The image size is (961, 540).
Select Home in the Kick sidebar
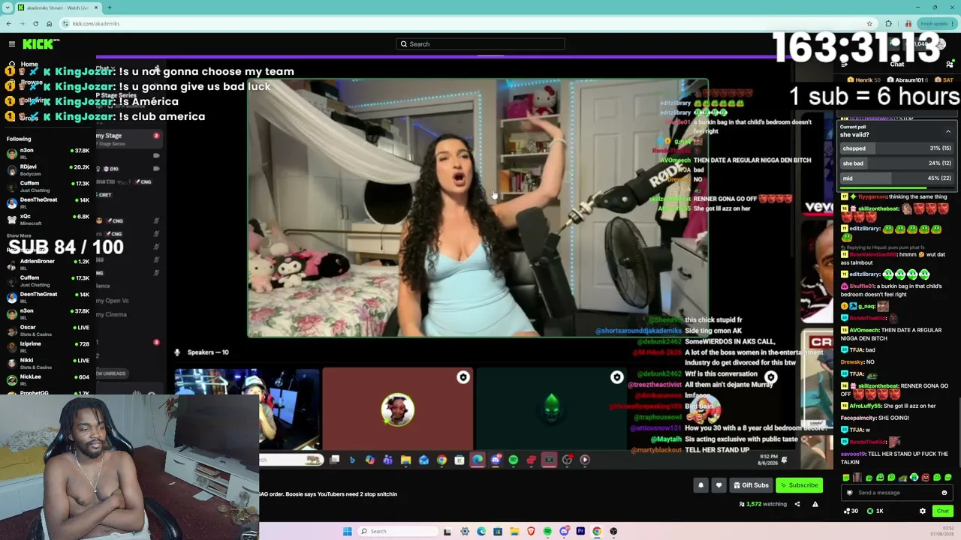29,64
